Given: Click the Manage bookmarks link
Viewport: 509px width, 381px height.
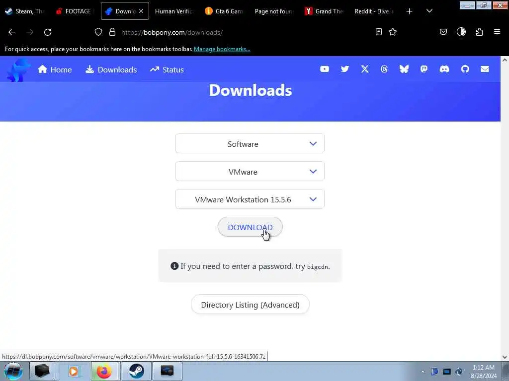Looking at the screenshot, I should pos(222,49).
